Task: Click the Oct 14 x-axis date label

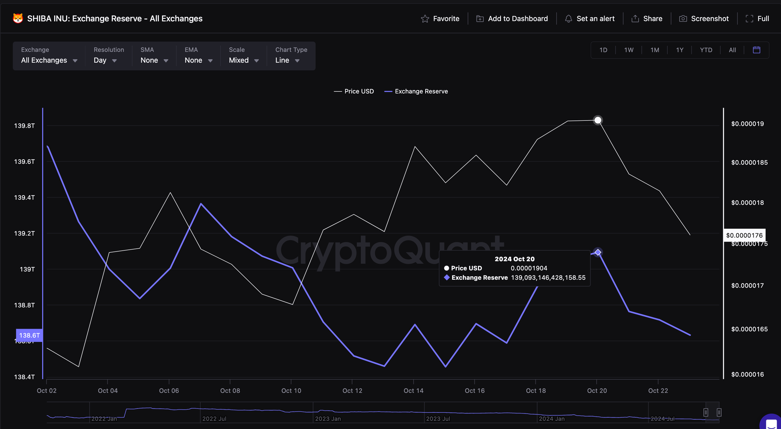Action: [414, 391]
